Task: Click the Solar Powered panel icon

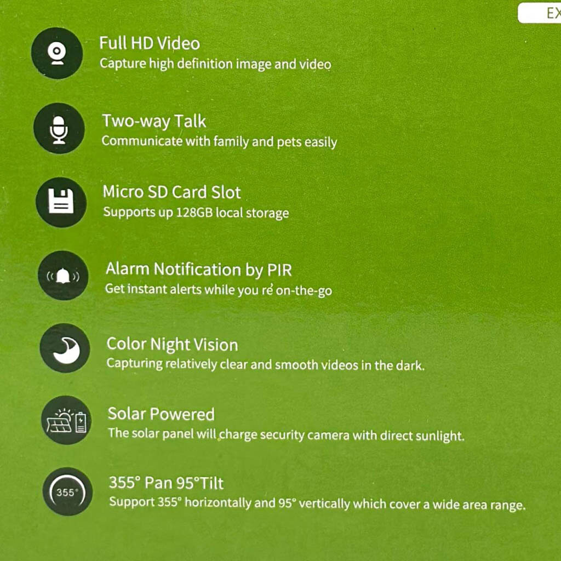Action: click(x=66, y=420)
